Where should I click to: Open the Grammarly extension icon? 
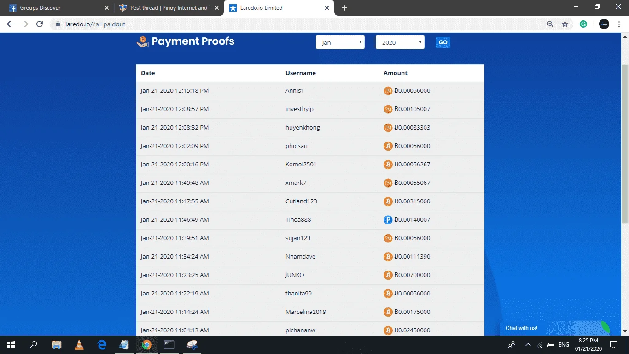coord(583,24)
